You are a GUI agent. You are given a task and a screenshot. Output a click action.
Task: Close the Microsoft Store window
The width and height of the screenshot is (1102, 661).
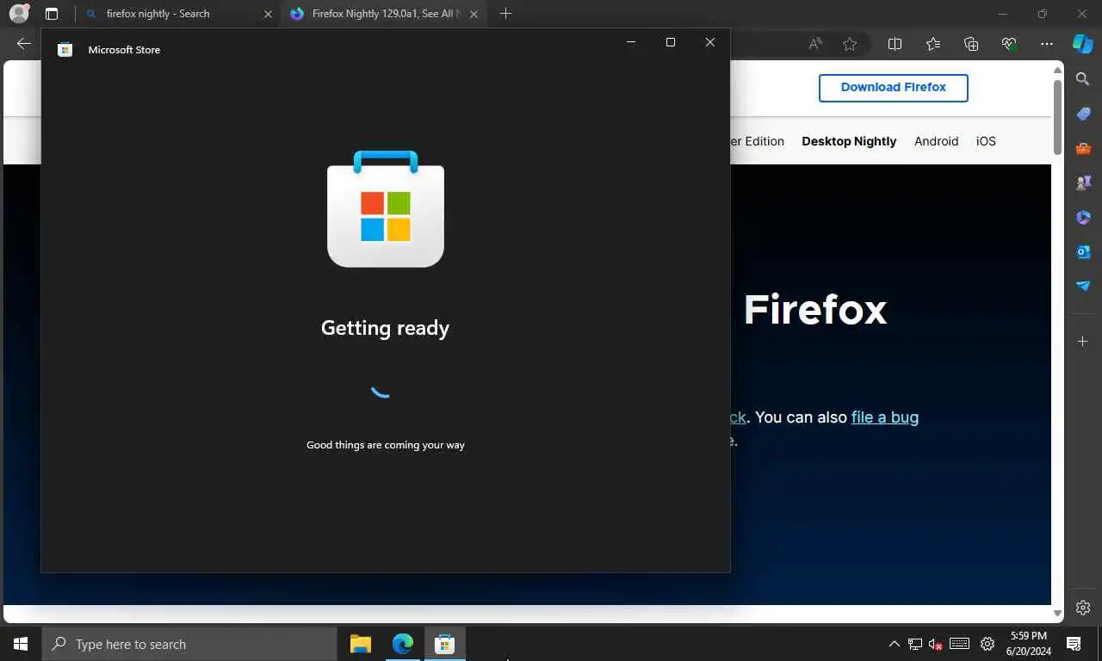click(x=709, y=42)
